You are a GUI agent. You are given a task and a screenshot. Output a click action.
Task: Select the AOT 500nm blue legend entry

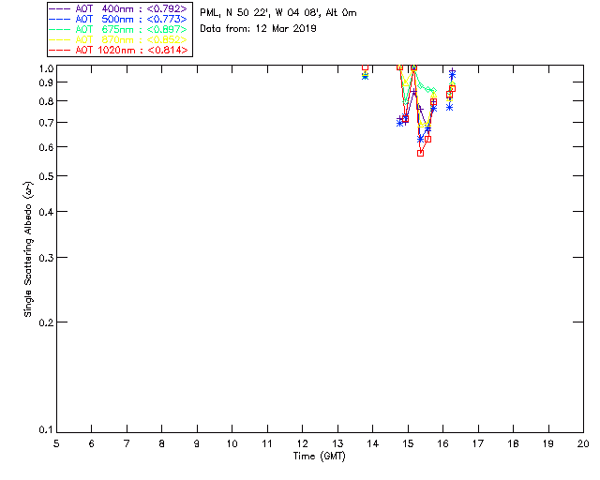point(130,19)
